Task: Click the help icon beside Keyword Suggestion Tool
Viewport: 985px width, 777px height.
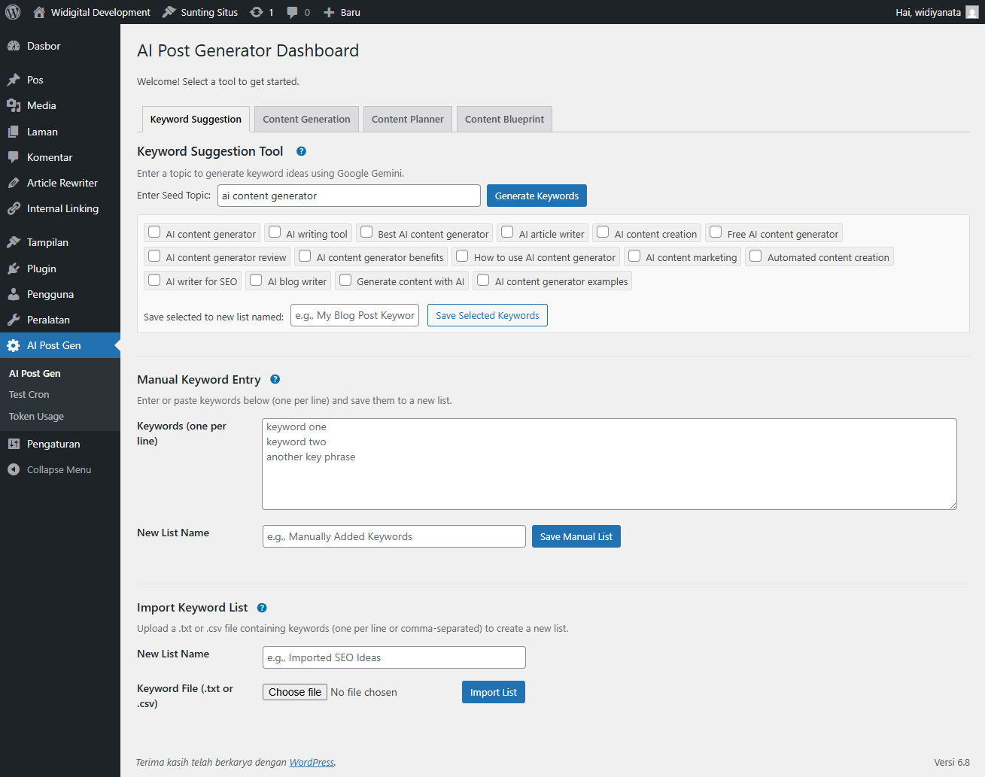Action: [x=301, y=151]
